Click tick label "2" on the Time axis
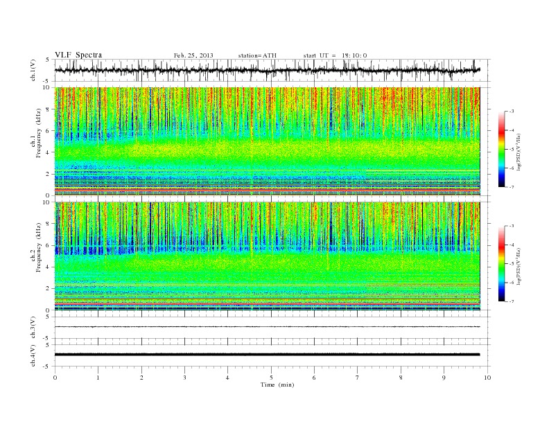Image resolution: width=549 pixels, height=424 pixels. (x=141, y=378)
